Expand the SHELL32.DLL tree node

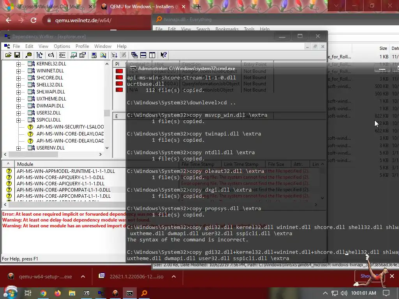tap(18, 85)
